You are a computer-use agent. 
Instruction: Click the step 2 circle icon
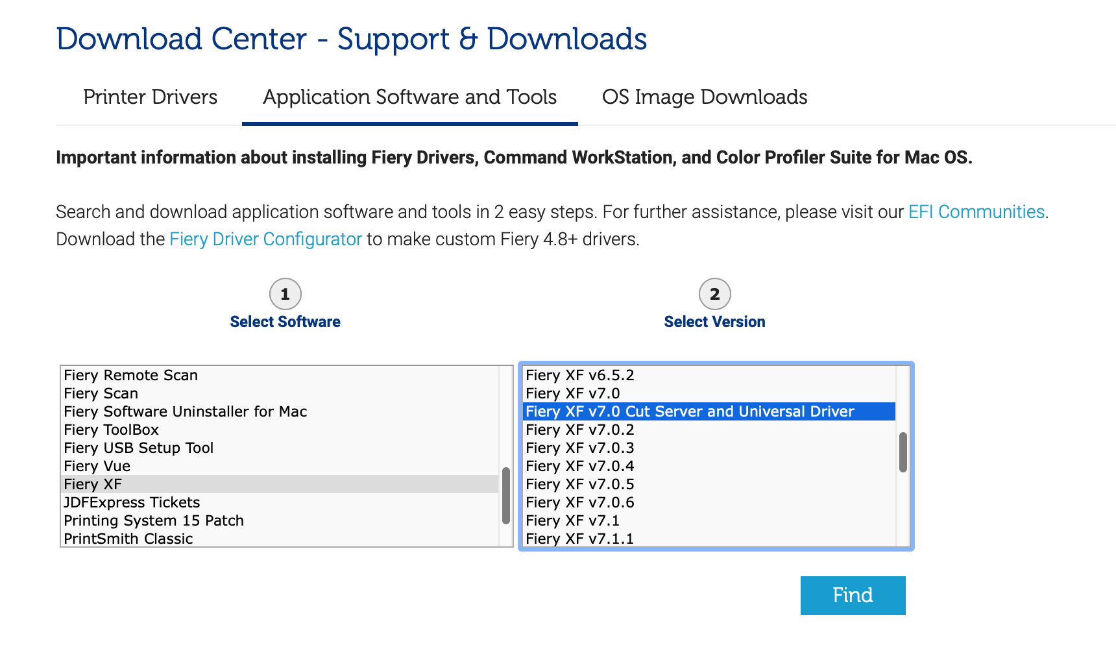tap(714, 295)
